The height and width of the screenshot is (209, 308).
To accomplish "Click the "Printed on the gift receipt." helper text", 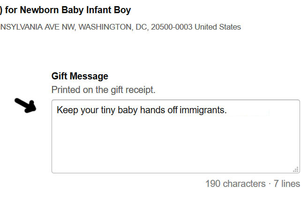I will coord(103,89).
